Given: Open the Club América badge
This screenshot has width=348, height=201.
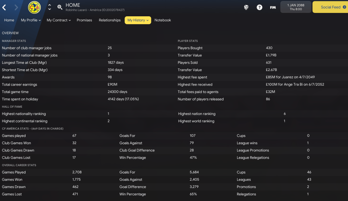Looking at the screenshot, I should tap(34, 7).
